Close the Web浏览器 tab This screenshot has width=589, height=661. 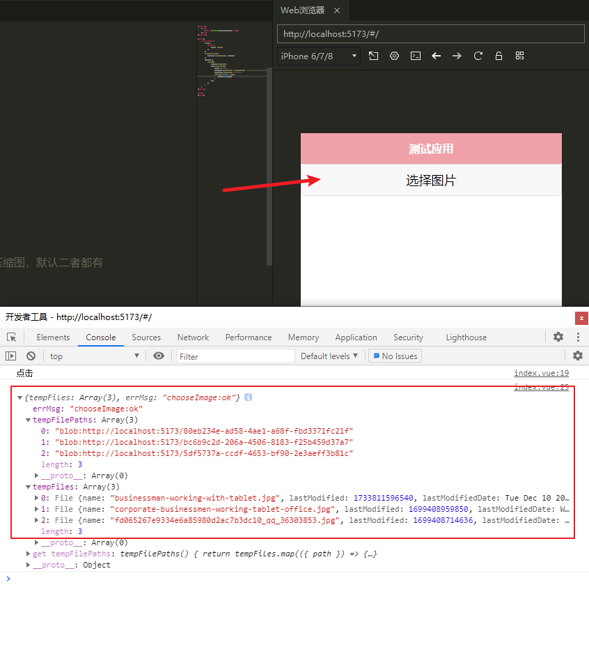[x=337, y=10]
